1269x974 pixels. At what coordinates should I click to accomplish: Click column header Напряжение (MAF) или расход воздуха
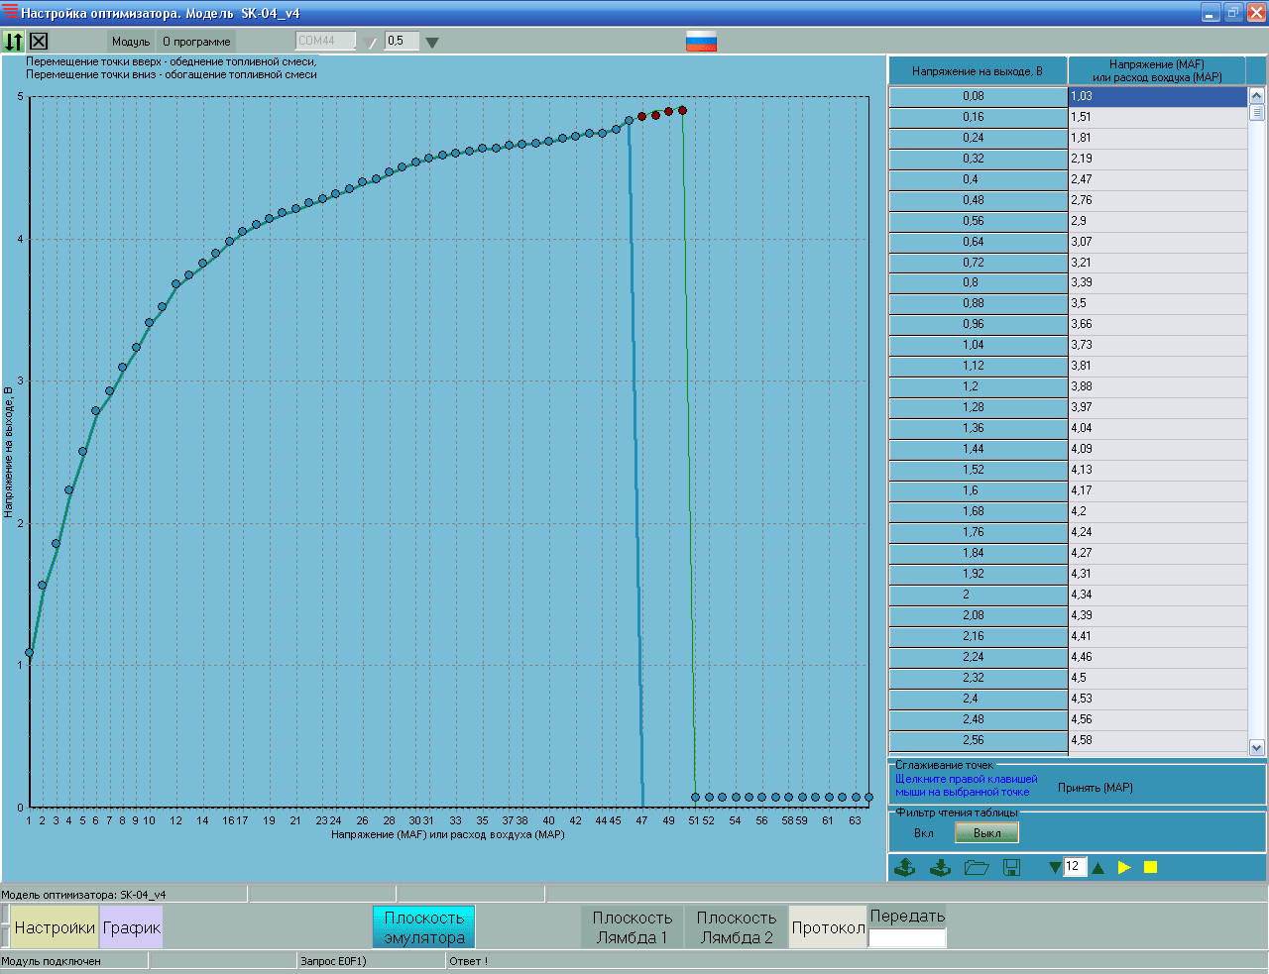point(1157,71)
